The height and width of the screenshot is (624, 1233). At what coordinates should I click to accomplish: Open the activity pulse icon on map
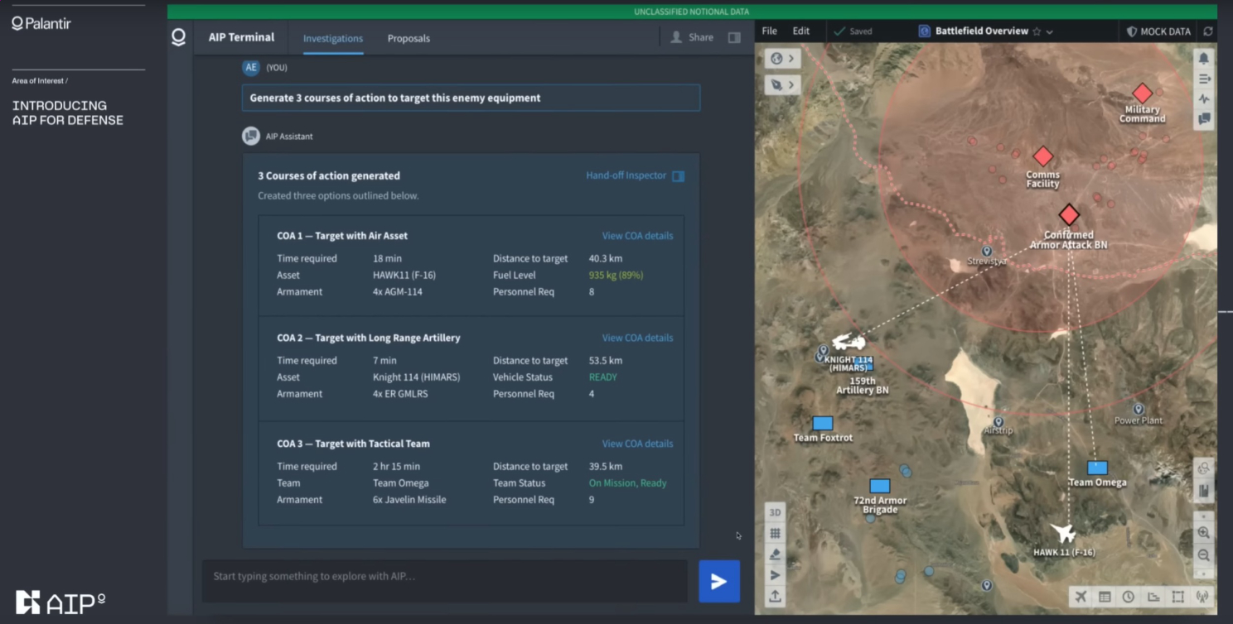pyautogui.click(x=1204, y=98)
